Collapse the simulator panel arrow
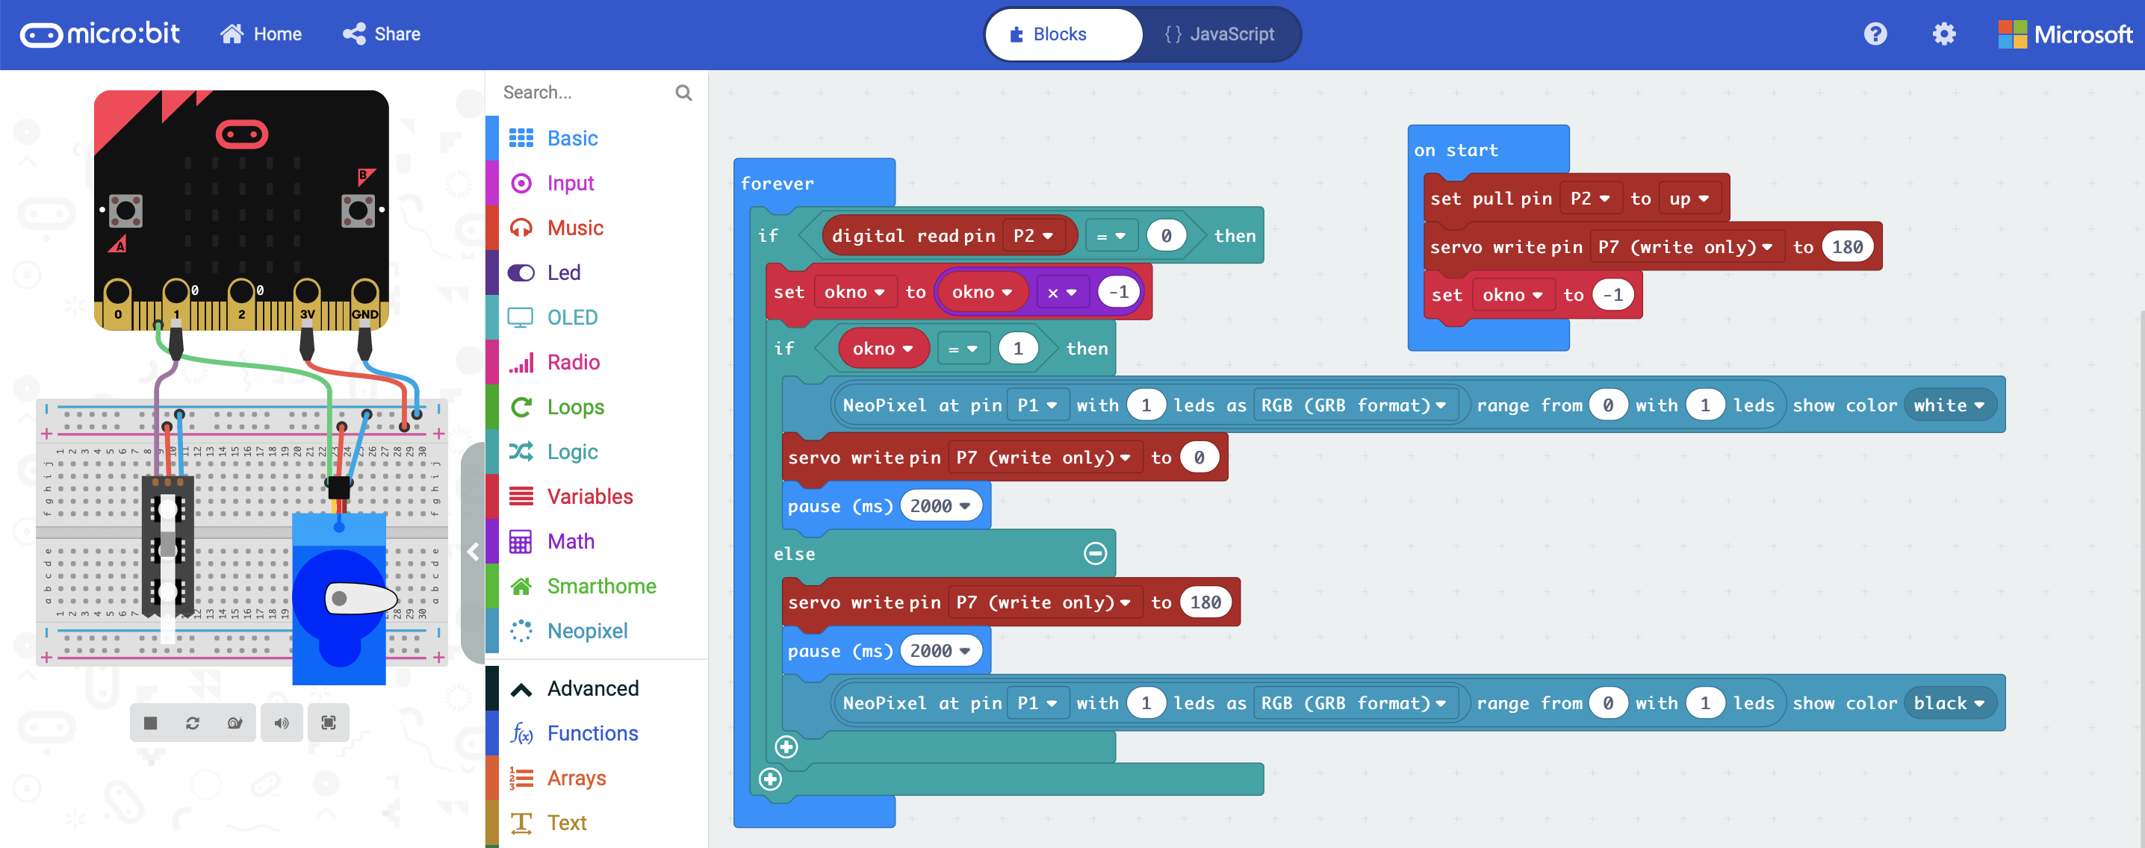This screenshot has height=848, width=2145. 472,551
